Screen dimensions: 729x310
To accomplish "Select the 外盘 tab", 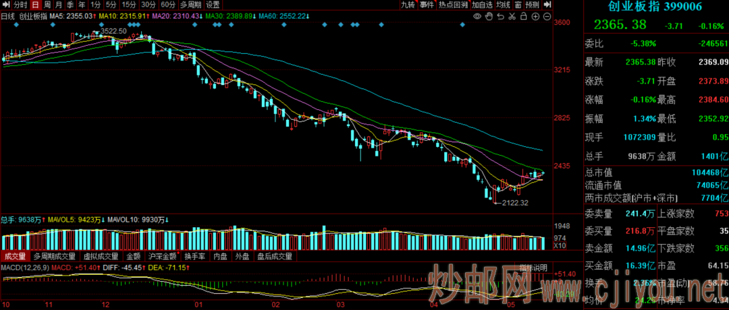I will [x=243, y=255].
